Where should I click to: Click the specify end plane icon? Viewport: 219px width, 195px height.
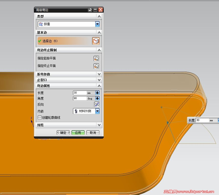pos(96,66)
